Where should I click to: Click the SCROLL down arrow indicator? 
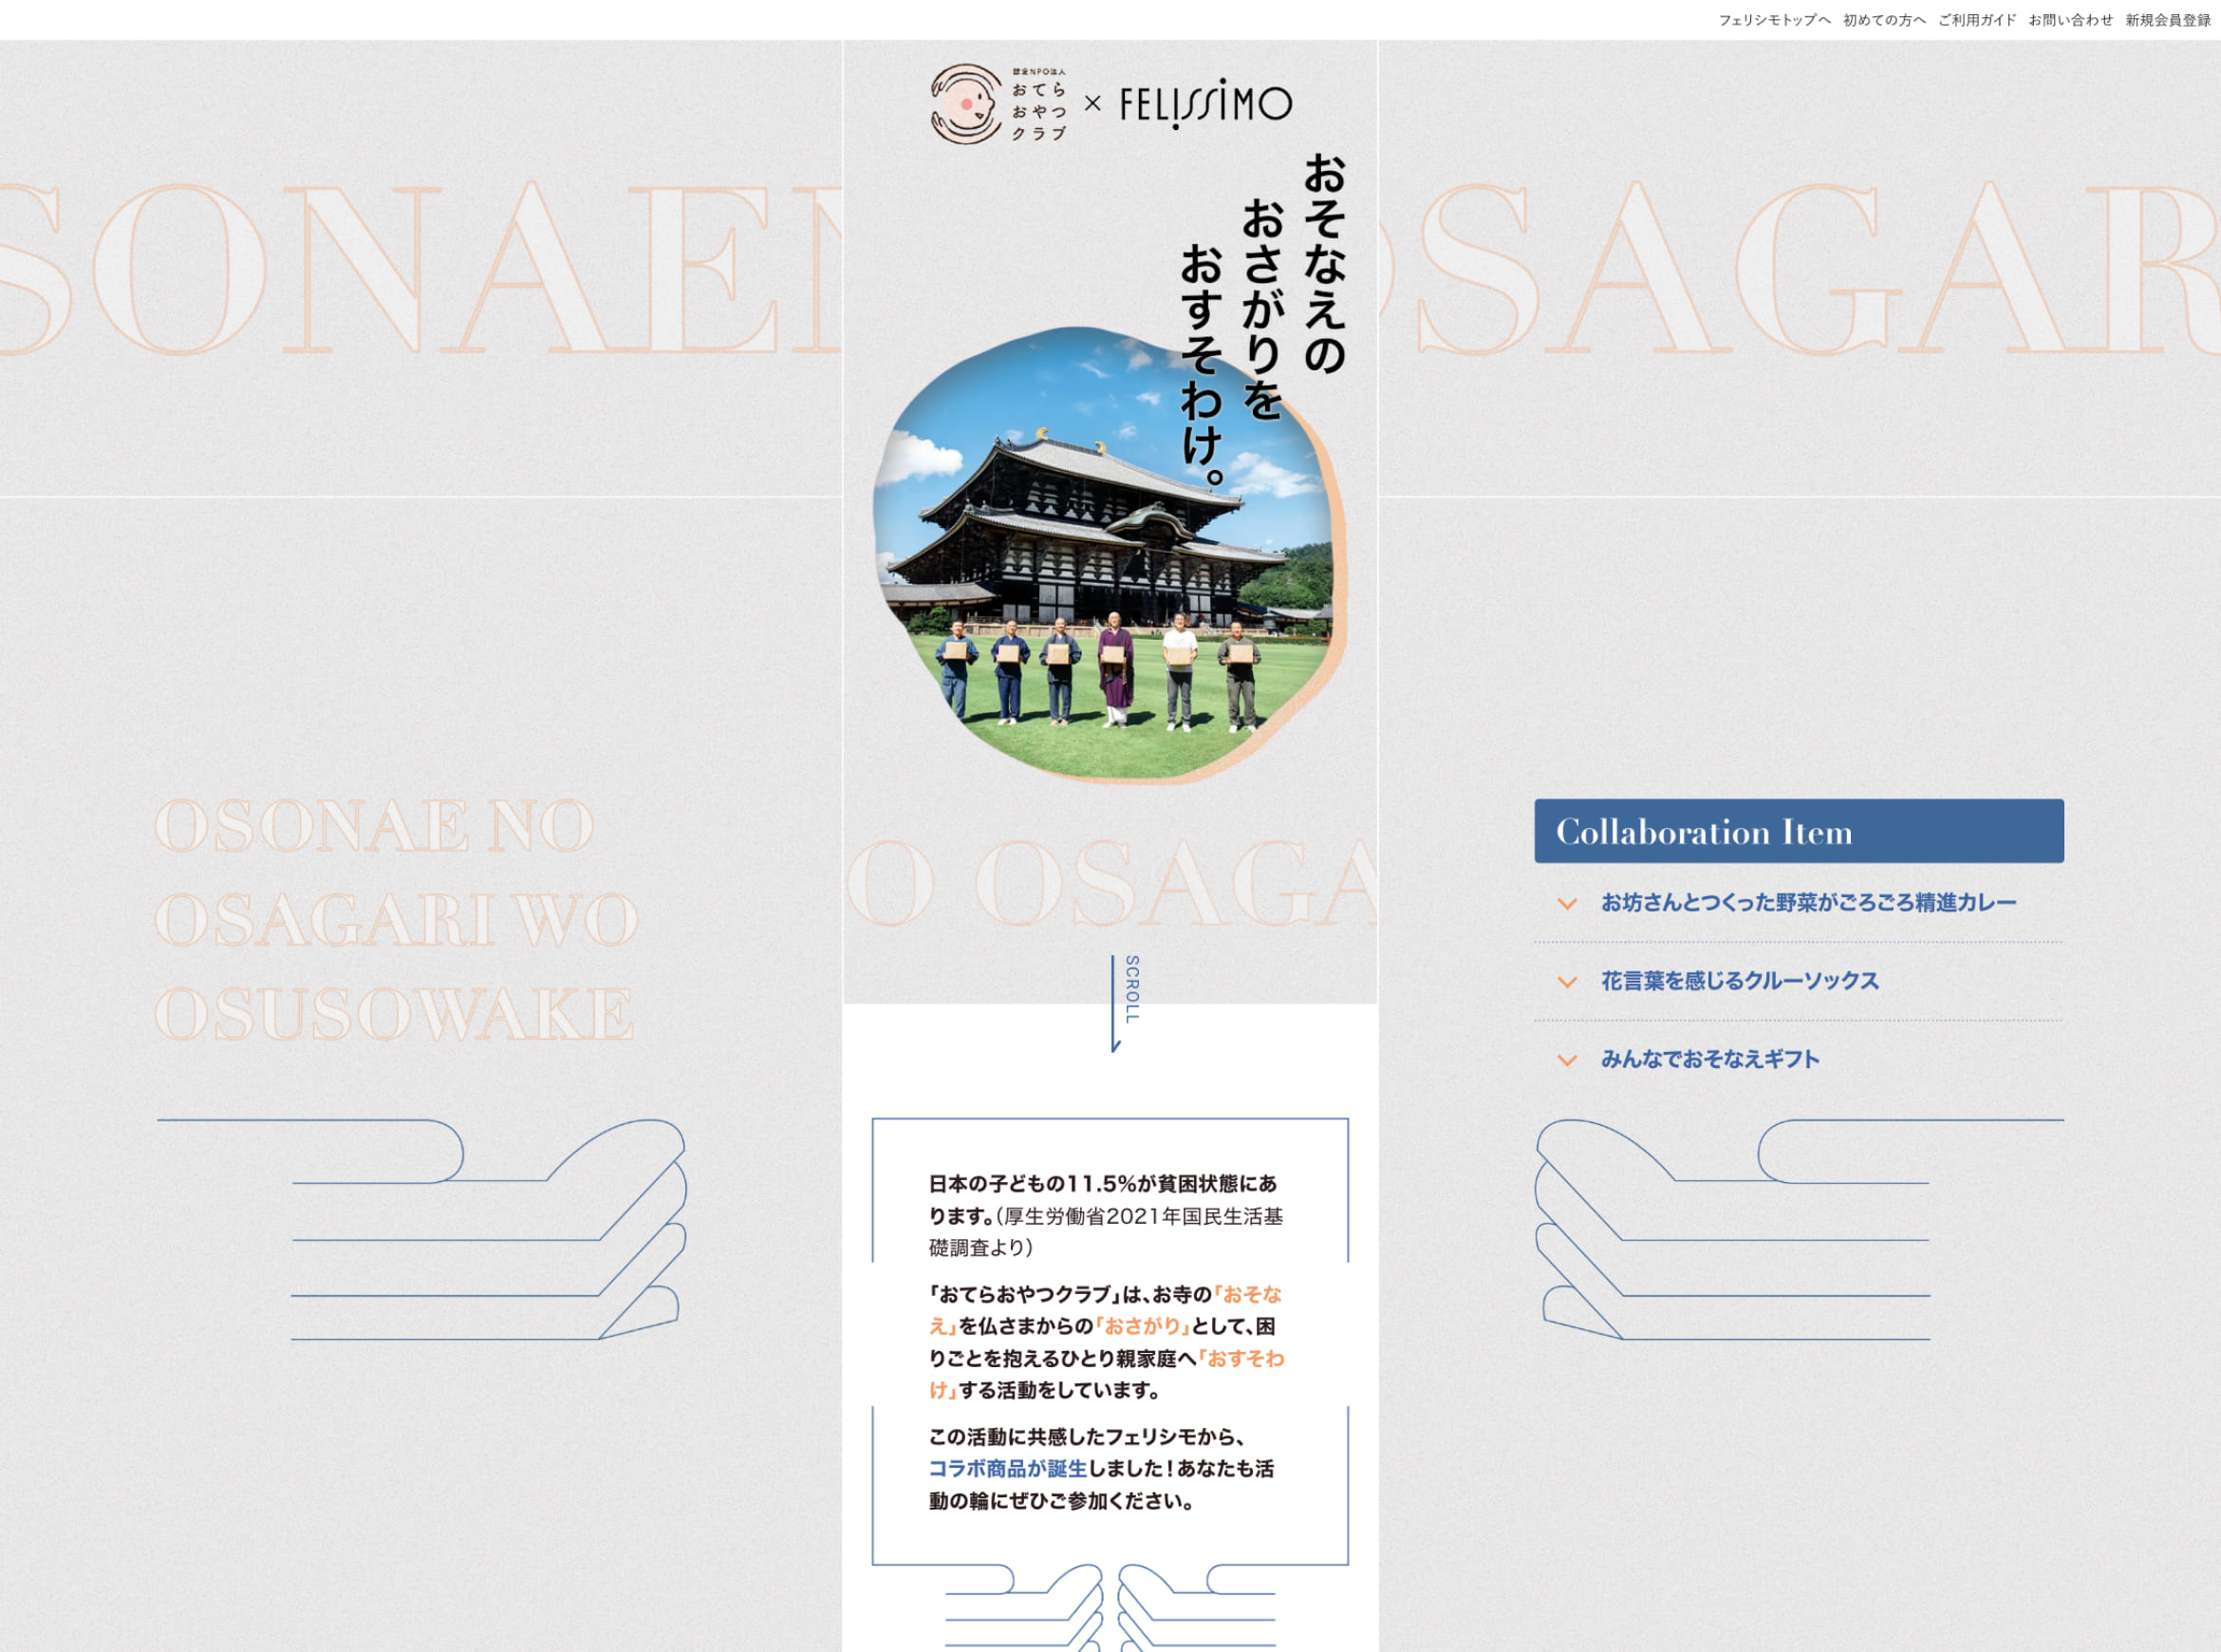point(1125,1003)
